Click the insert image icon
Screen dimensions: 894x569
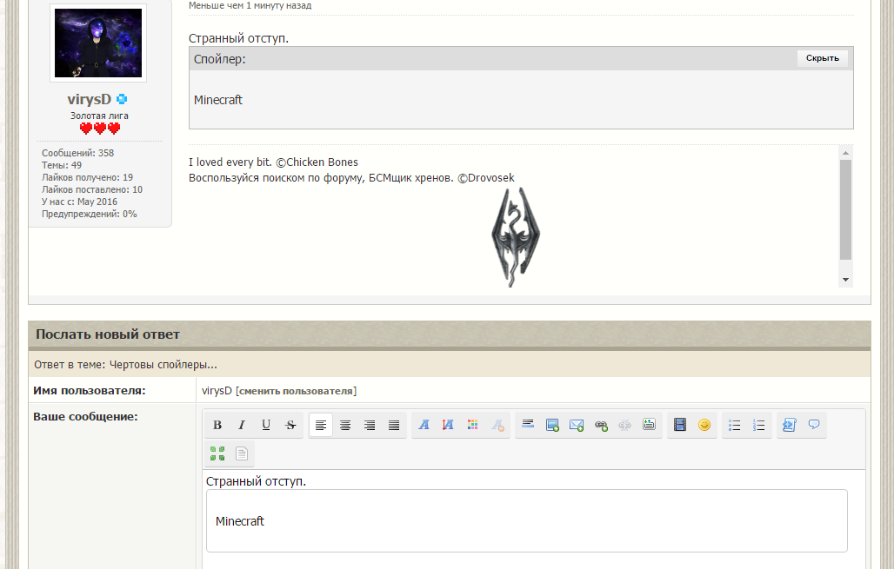click(552, 425)
